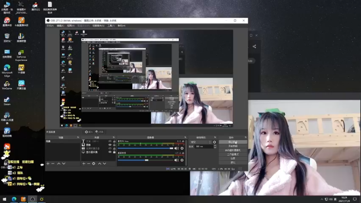Decrease transition duration with down arrow
The height and width of the screenshot is (203, 361).
[x=215, y=148]
